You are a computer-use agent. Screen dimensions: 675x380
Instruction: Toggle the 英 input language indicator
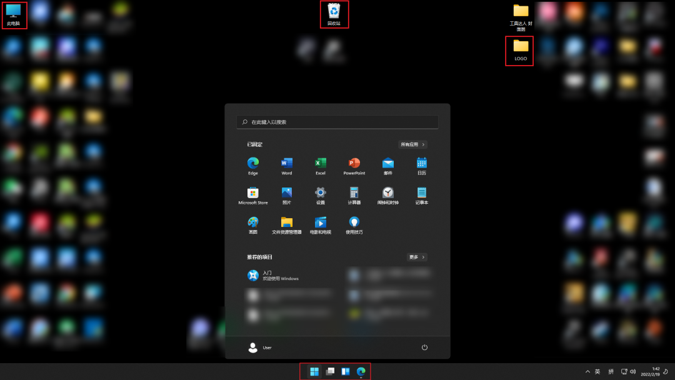pos(597,371)
